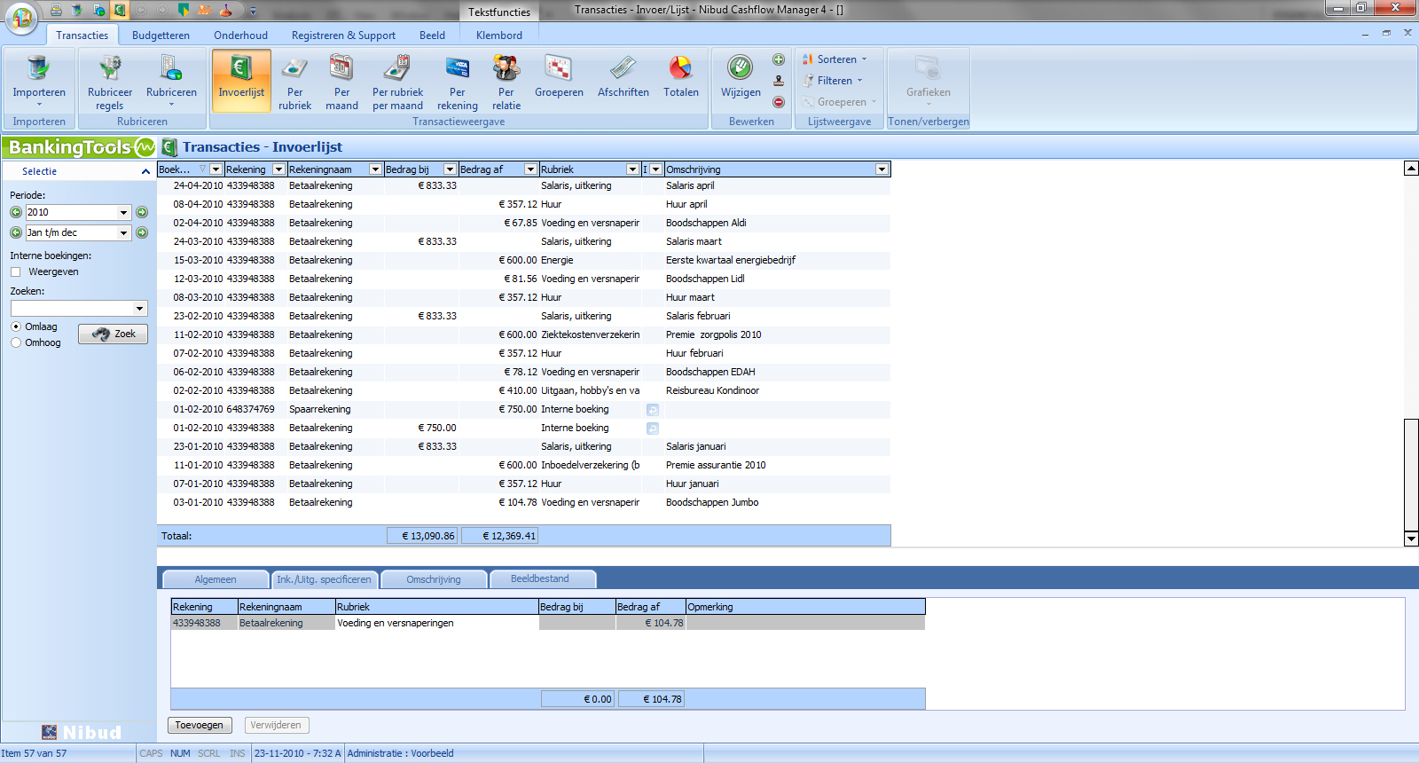
Task: Click the Zoek button
Action: pos(113,334)
